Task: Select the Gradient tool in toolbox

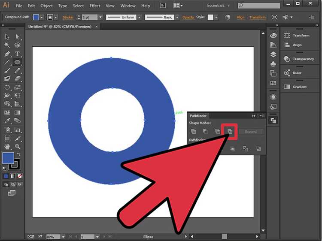Action: (x=18, y=112)
